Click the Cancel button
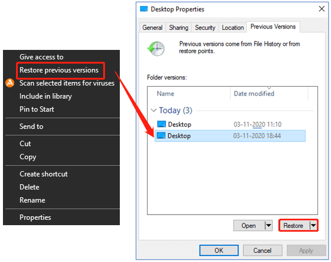Viewport: 331px width, 262px height. point(262,250)
